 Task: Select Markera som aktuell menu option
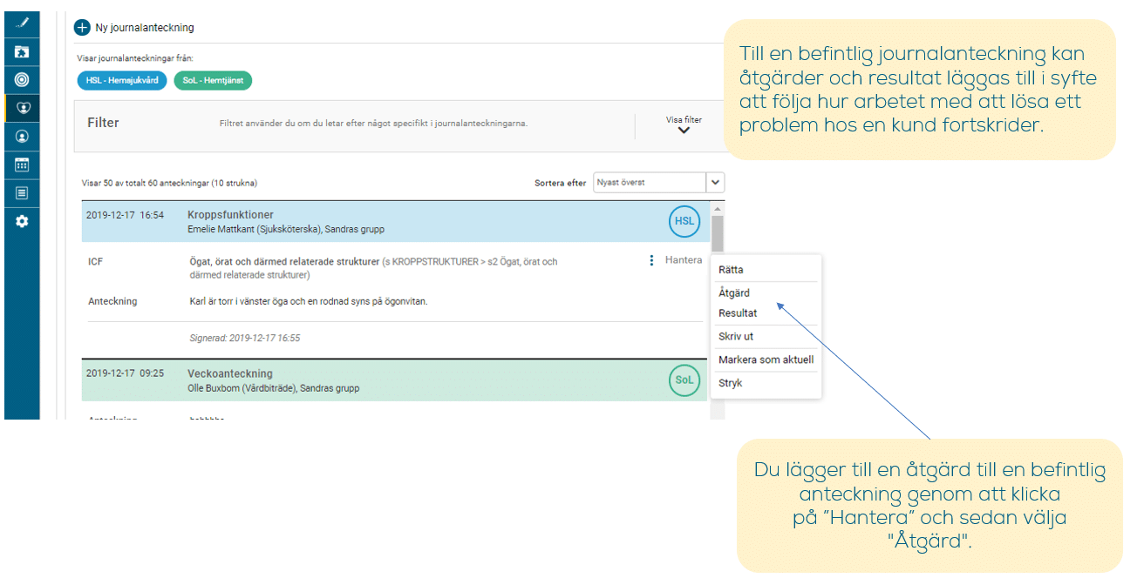[x=766, y=360]
